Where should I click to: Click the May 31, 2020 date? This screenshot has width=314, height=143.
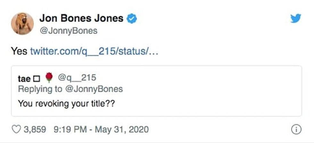tap(123, 129)
